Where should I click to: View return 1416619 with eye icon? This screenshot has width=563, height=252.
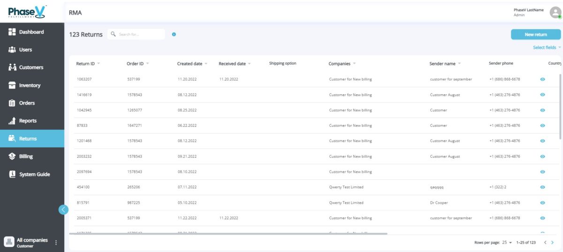542,95
